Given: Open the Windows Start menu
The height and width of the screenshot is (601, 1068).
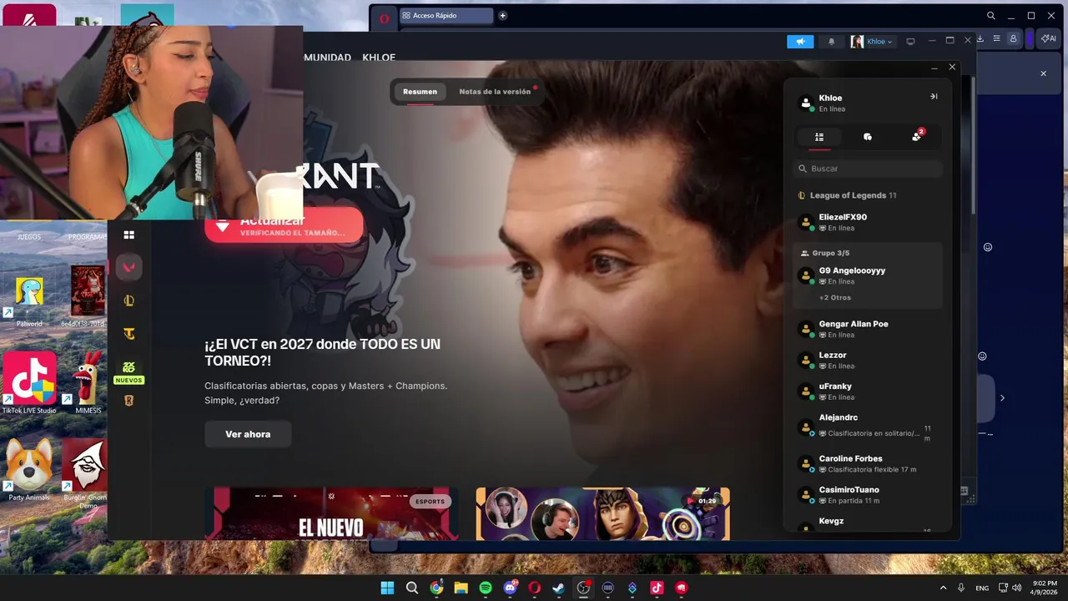Looking at the screenshot, I should pyautogui.click(x=387, y=588).
